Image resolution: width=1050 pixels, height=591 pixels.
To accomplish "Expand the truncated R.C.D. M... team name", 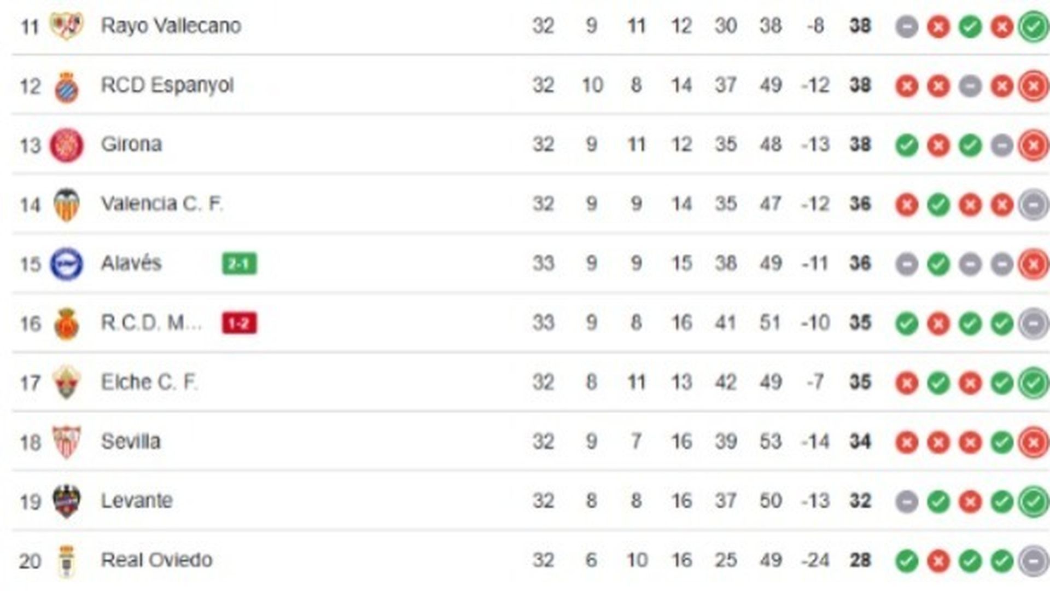I will [151, 323].
